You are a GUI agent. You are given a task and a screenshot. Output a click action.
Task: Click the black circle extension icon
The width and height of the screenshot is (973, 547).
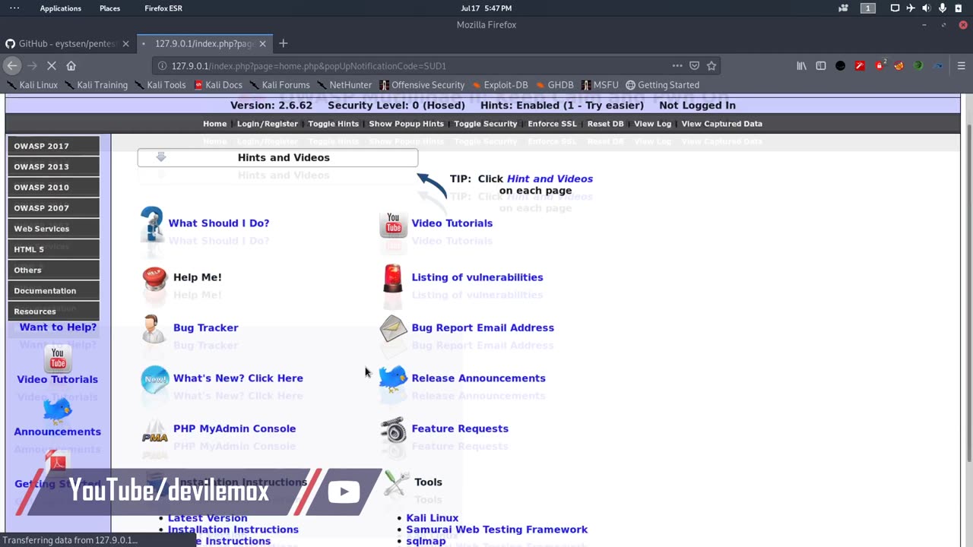pos(840,66)
